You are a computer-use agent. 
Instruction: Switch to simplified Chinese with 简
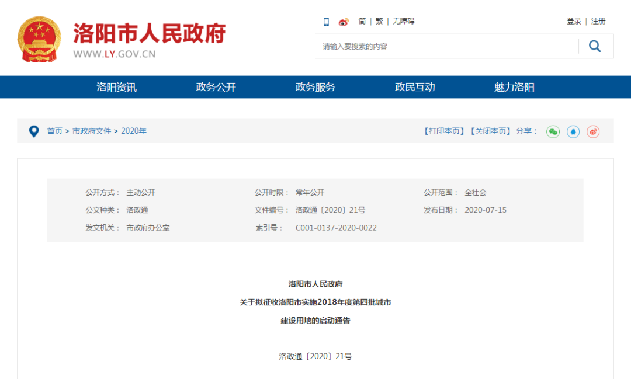tap(362, 21)
